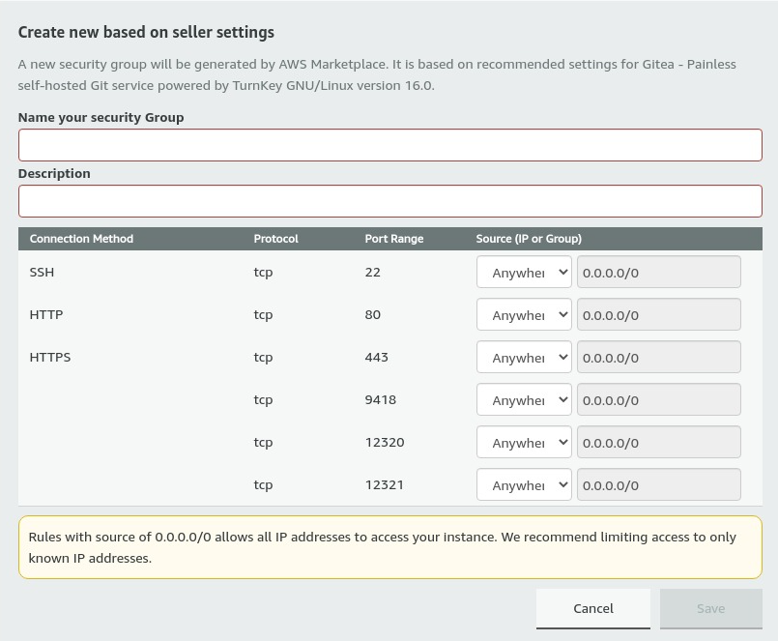Screen dimensions: 778x641
Task: Expand the HTTPS source dropdown
Action: pos(524,357)
